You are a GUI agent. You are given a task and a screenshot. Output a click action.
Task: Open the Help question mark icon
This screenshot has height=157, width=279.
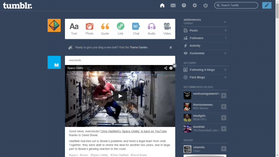coord(184,5)
